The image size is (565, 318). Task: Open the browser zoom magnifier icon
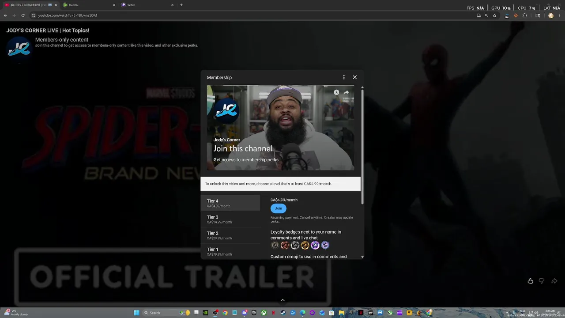[x=486, y=15]
